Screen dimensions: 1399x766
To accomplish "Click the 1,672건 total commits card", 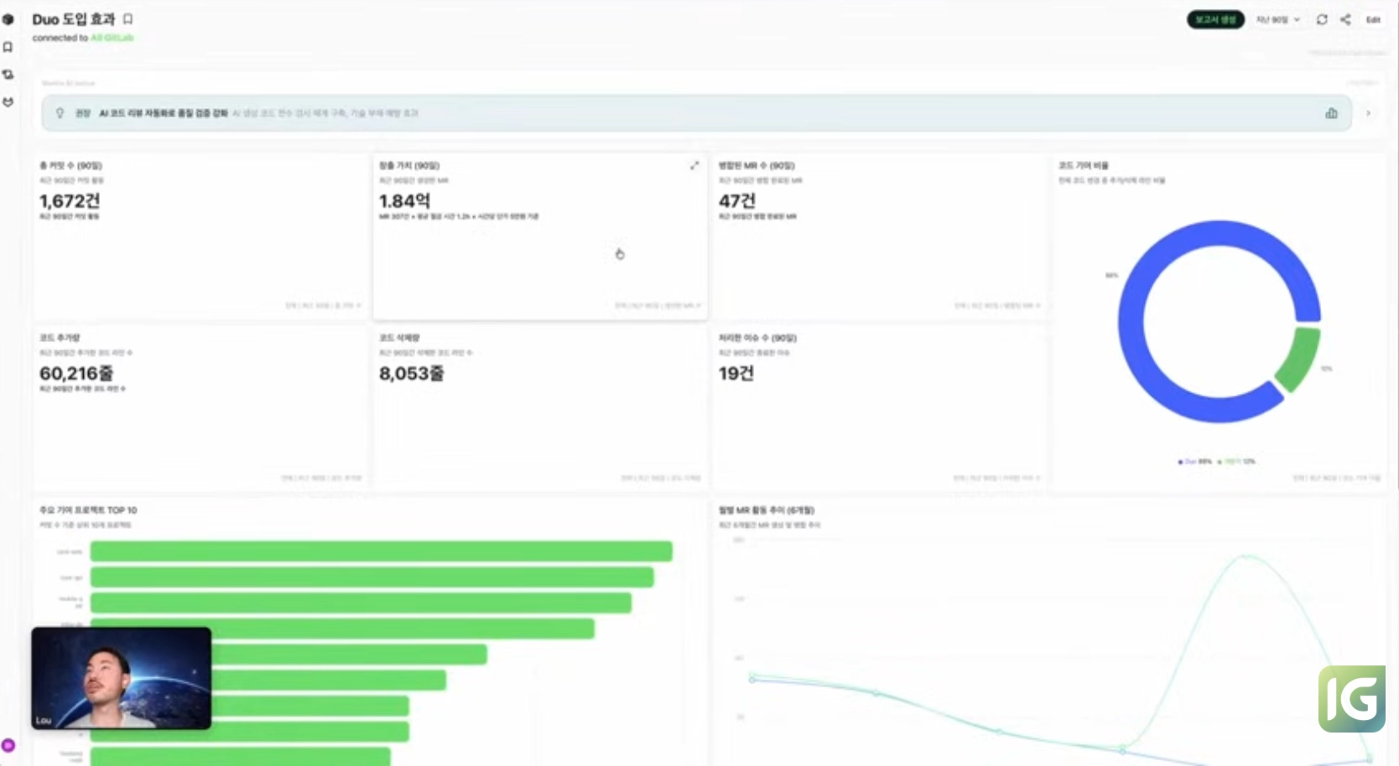I will click(x=200, y=236).
